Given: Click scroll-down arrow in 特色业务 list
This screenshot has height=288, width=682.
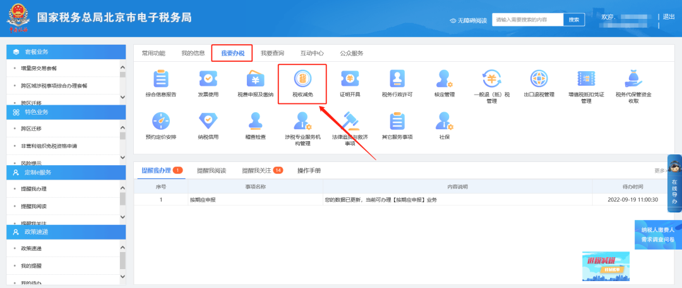Looking at the screenshot, I should coord(123,158).
